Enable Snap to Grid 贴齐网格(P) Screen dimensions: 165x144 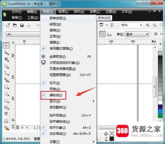68,115
